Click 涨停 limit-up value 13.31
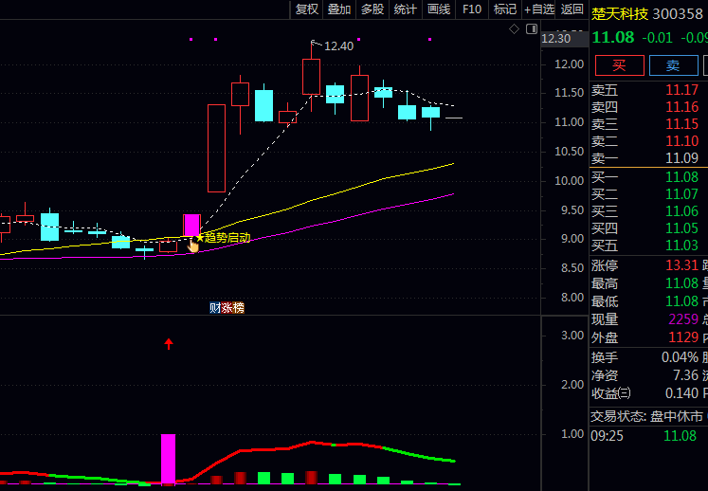 point(681,265)
